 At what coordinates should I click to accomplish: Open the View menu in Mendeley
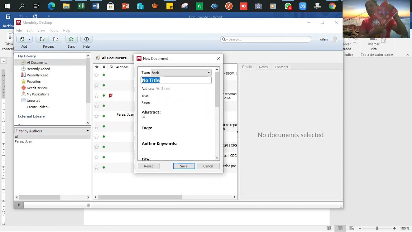pyautogui.click(x=41, y=30)
